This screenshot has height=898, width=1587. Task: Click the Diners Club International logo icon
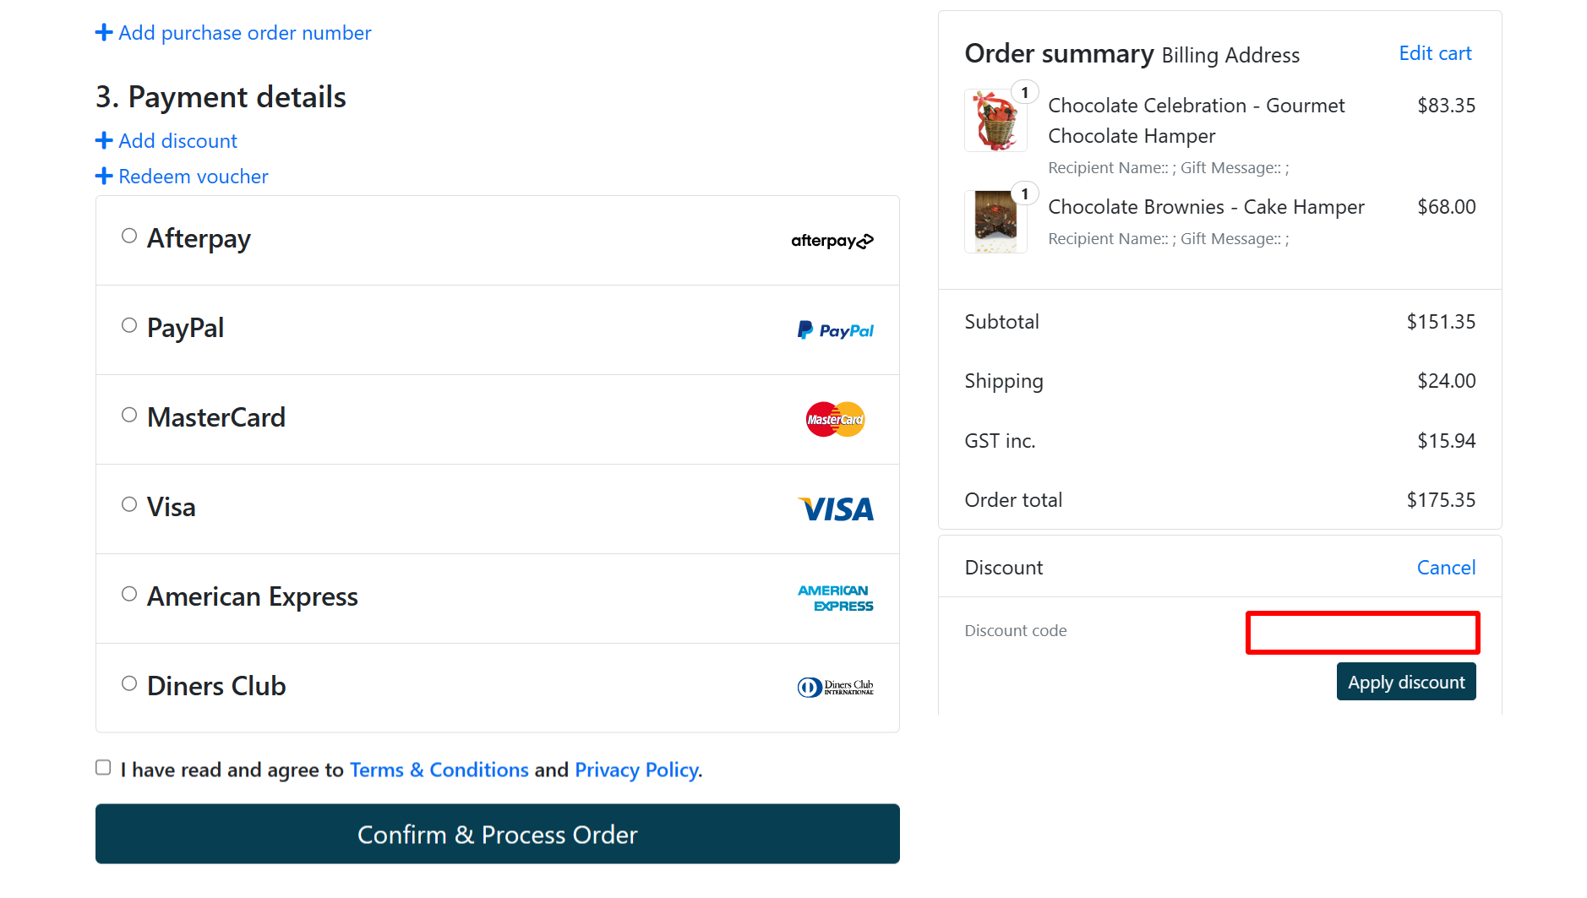pyautogui.click(x=835, y=687)
